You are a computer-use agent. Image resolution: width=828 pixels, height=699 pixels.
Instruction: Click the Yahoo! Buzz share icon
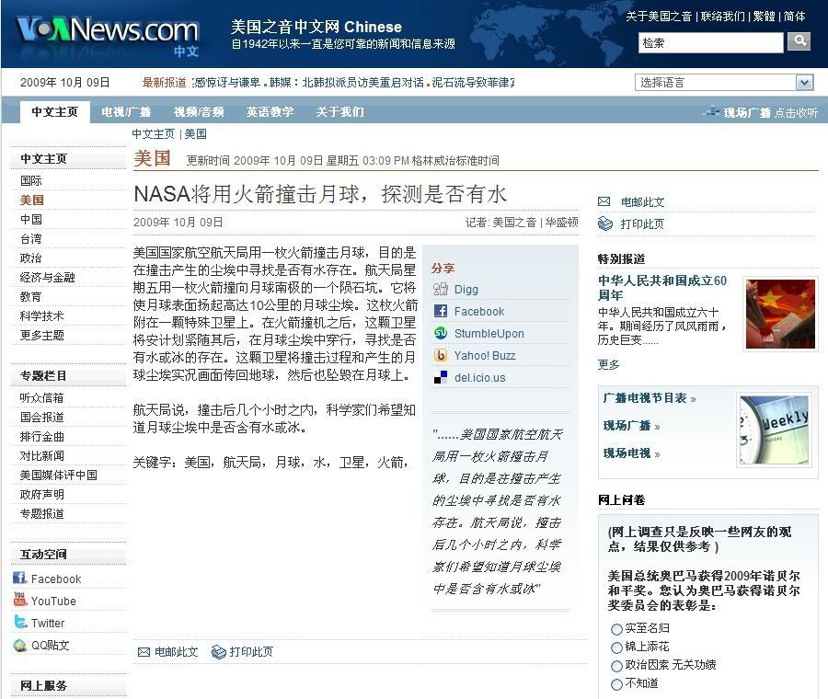(441, 356)
